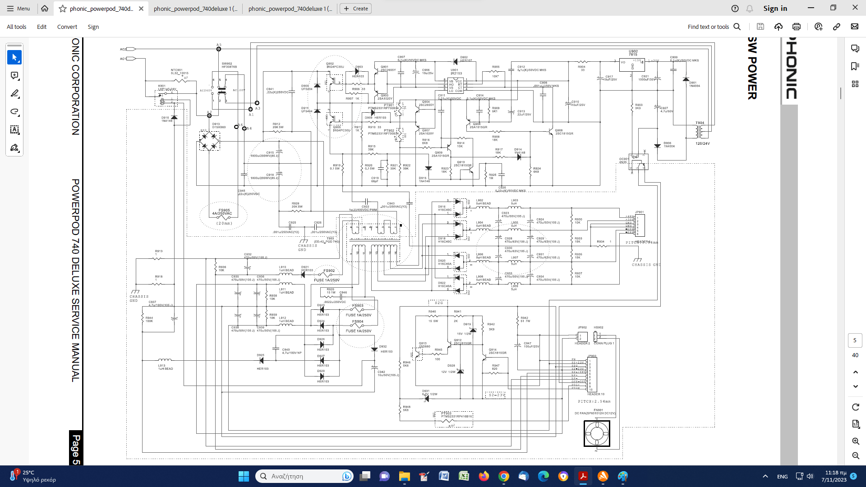Open File Explorer from taskbar

[404, 476]
